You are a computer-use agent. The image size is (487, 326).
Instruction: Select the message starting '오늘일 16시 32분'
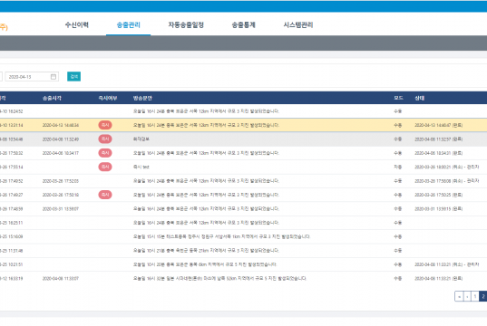tap(219, 279)
